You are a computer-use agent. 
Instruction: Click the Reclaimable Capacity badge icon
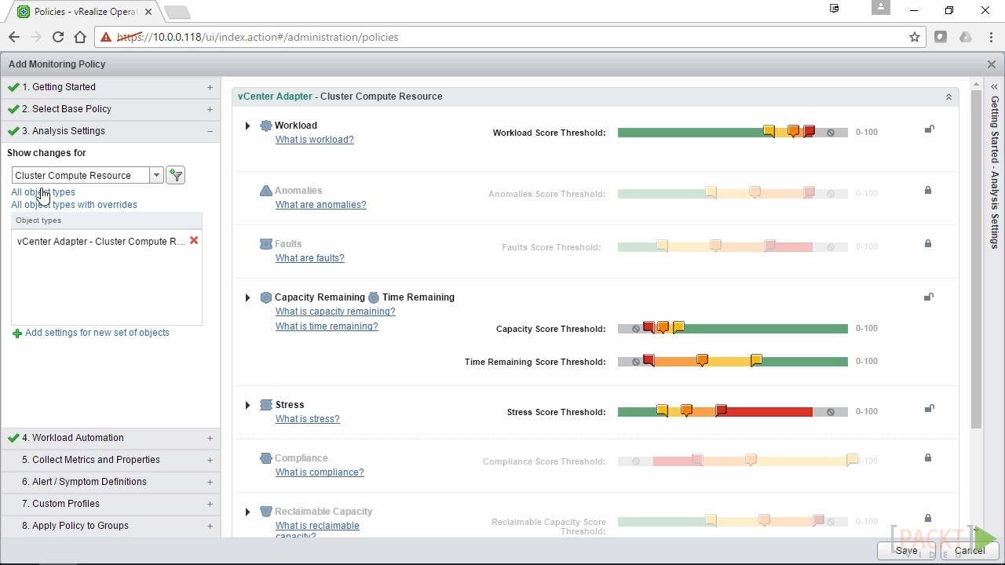266,512
